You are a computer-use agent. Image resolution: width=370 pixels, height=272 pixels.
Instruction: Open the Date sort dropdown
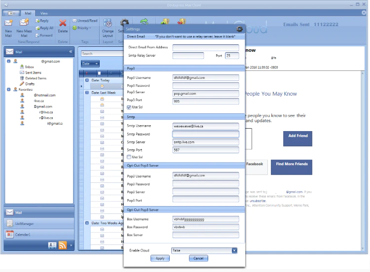tap(90, 64)
